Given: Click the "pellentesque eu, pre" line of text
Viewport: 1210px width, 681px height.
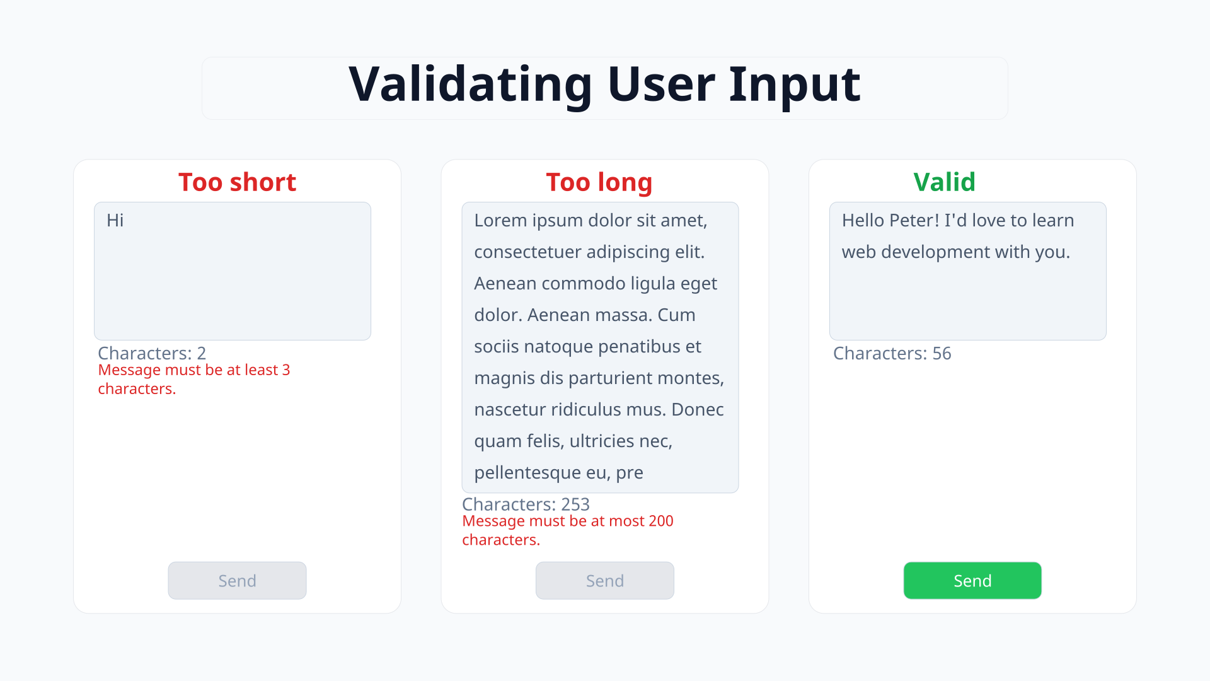Looking at the screenshot, I should pos(558,472).
